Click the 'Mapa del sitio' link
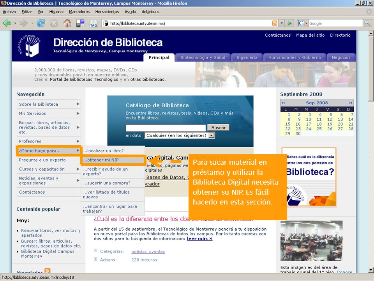The width and height of the screenshot is (374, 281). point(310,35)
